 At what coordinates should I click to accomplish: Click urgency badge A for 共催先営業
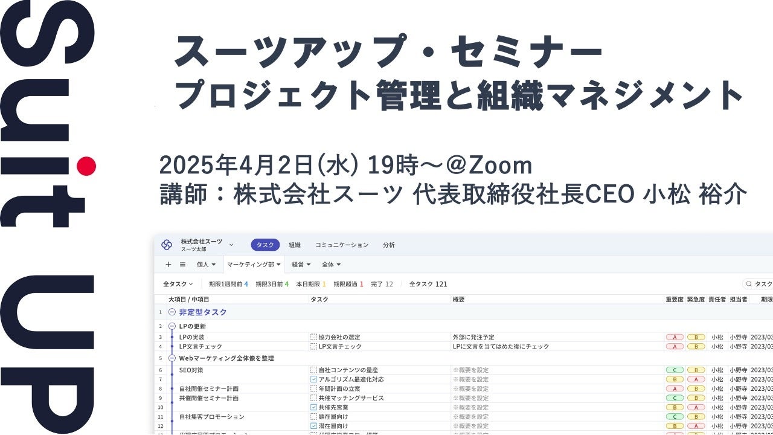pos(696,408)
